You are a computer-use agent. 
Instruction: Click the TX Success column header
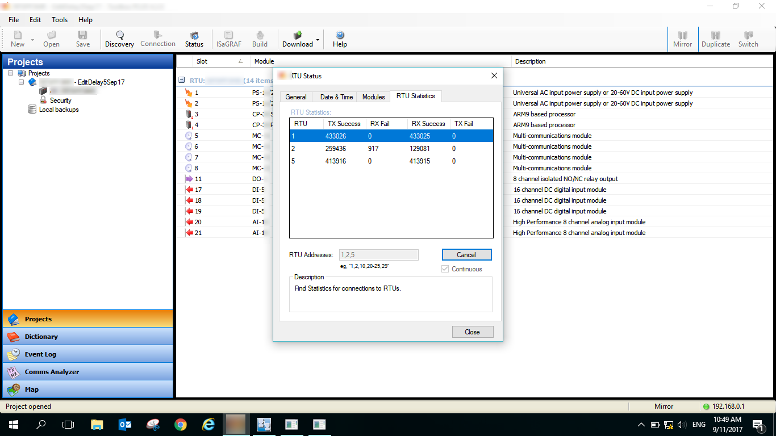(345, 124)
